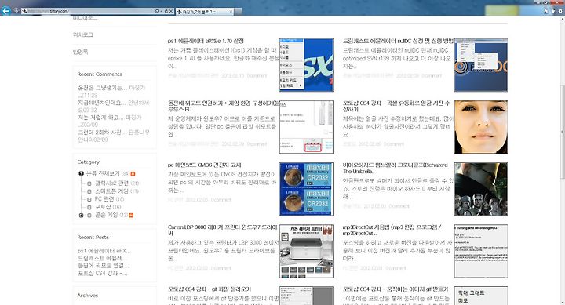Open the 바이오하자드 엄브렐러 크로니클즈 post title

395,168
